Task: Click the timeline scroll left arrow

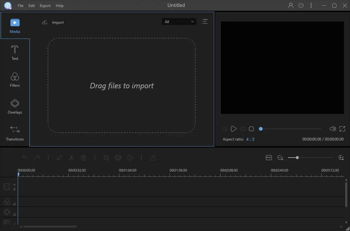Action: tap(21, 227)
